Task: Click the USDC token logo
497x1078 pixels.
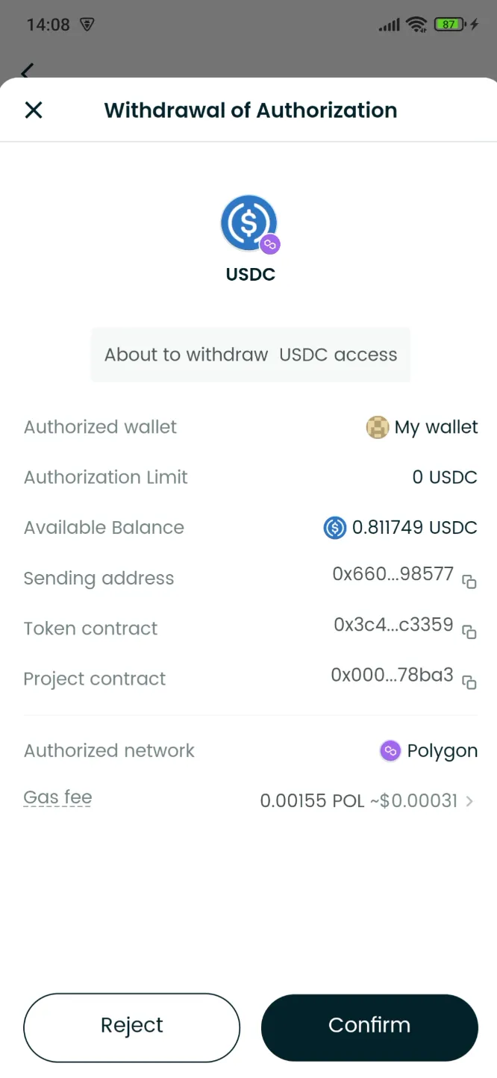Action: coord(248,222)
